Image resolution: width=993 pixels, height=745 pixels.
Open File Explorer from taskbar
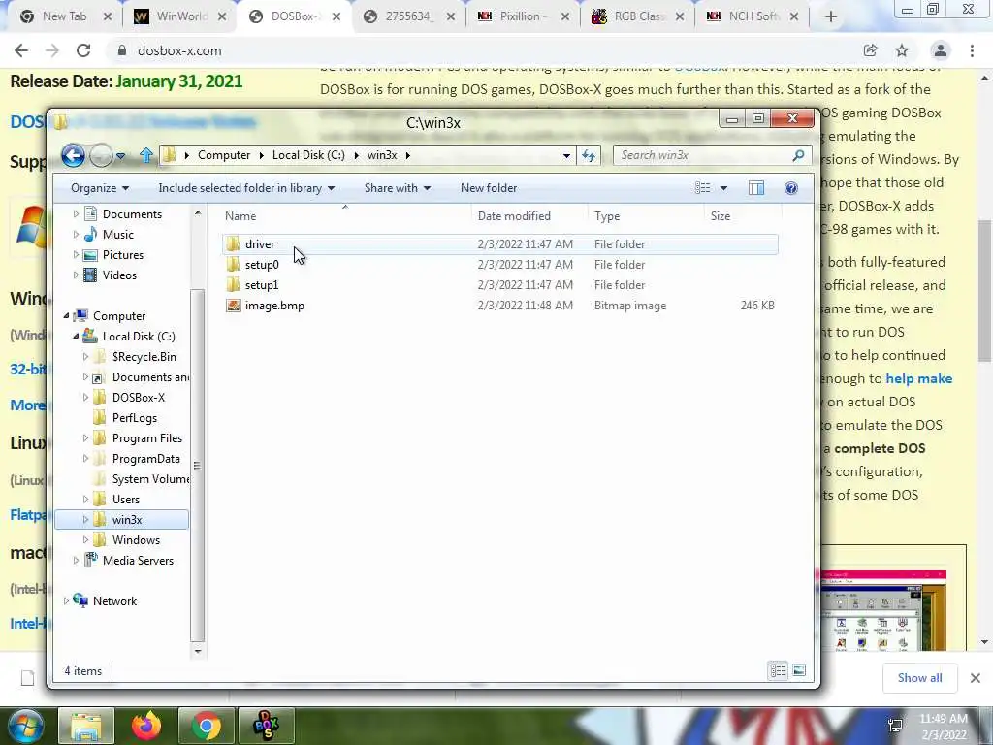pyautogui.click(x=86, y=726)
